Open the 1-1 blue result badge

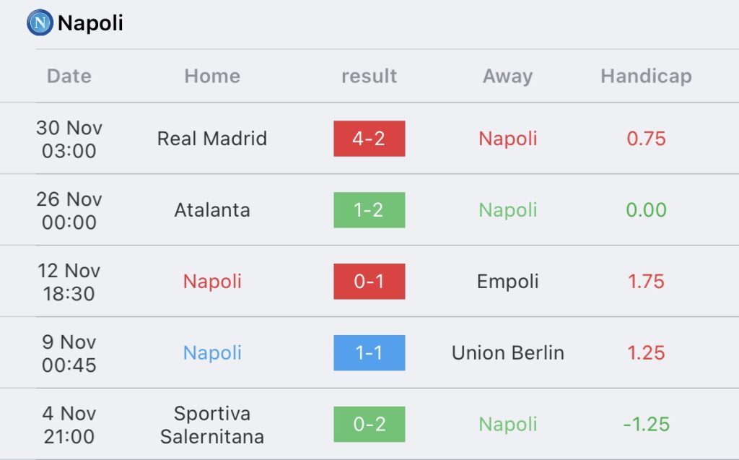pos(369,353)
